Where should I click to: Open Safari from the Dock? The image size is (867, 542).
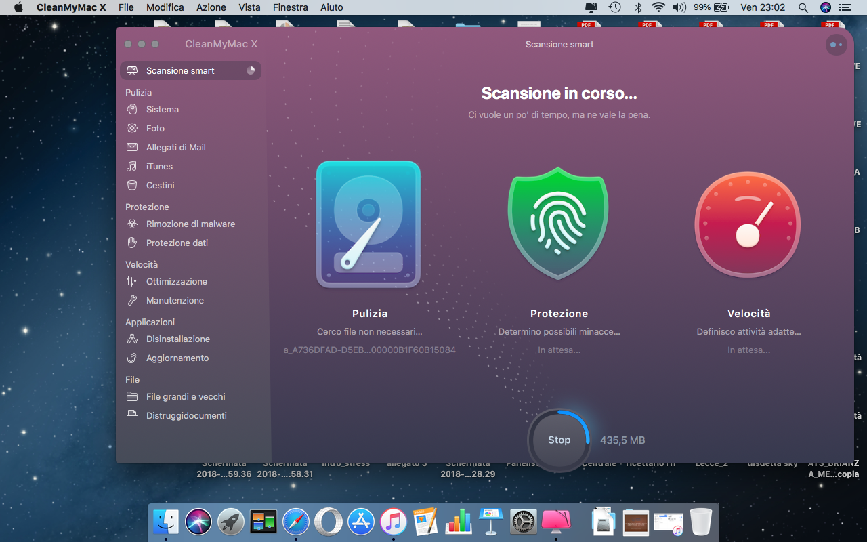coord(296,522)
